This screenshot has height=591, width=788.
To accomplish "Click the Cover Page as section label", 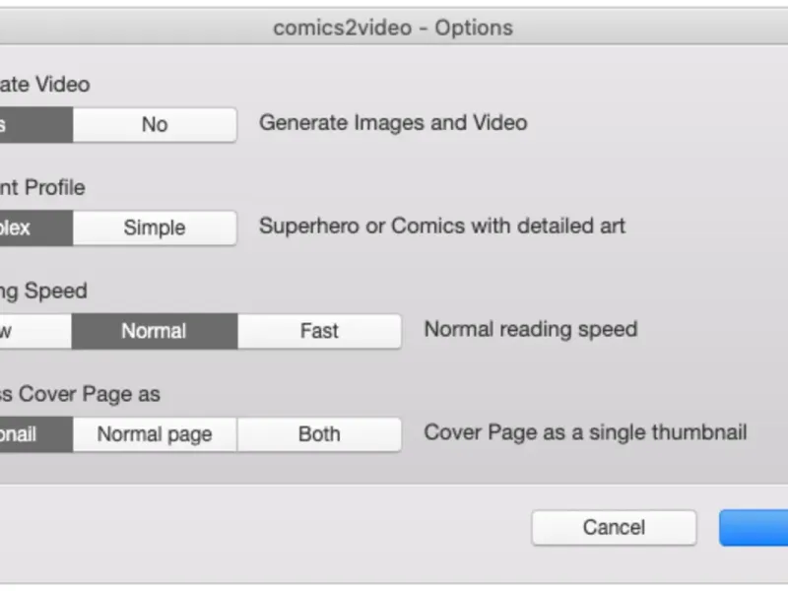I will point(80,394).
